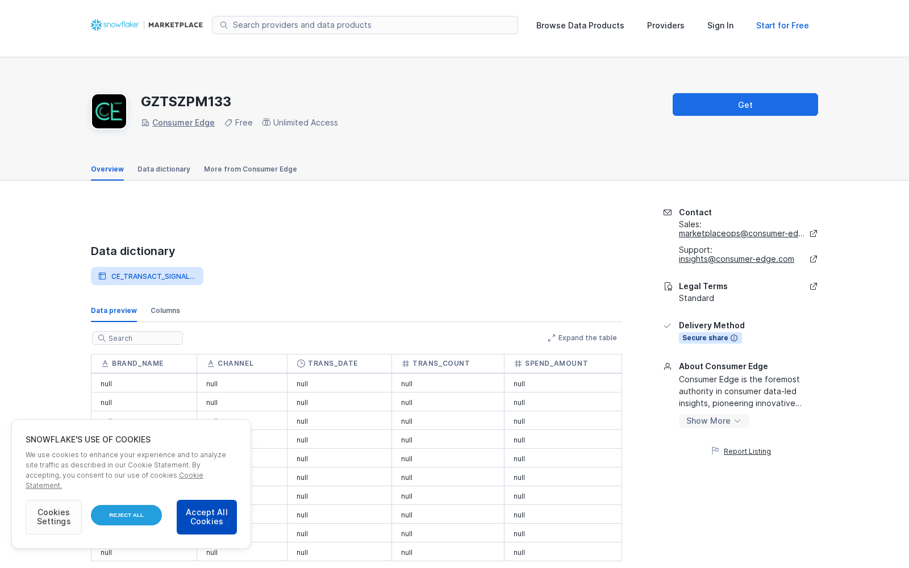Screen dimensions: 909x568
Task: Click the insights@consumer-edge.com support link
Action: tap(736, 259)
